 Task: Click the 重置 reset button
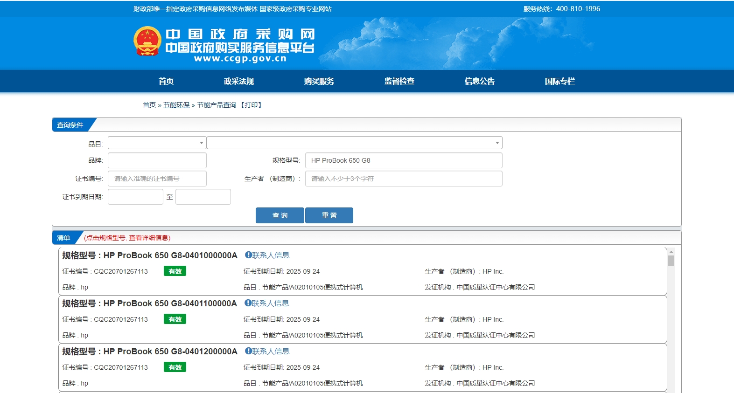tap(329, 215)
